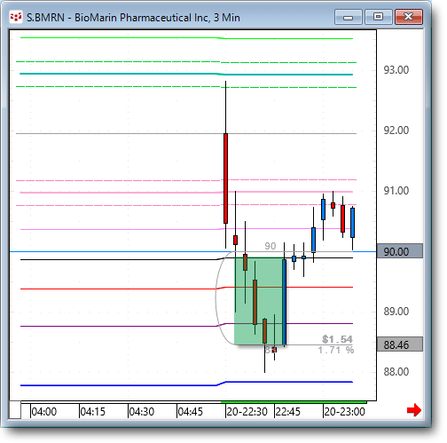
Task: Click the green session bar above time axis
Action: (x=294, y=402)
